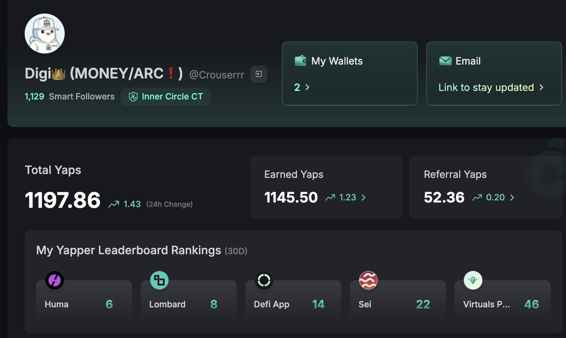Open the Defi App ranking card
Viewport: 566px width, 338px height.
pos(293,300)
